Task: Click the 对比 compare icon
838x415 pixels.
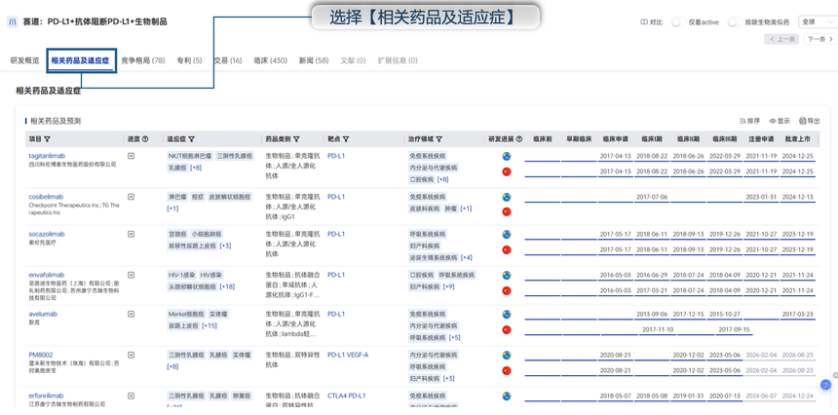Action: tap(644, 21)
